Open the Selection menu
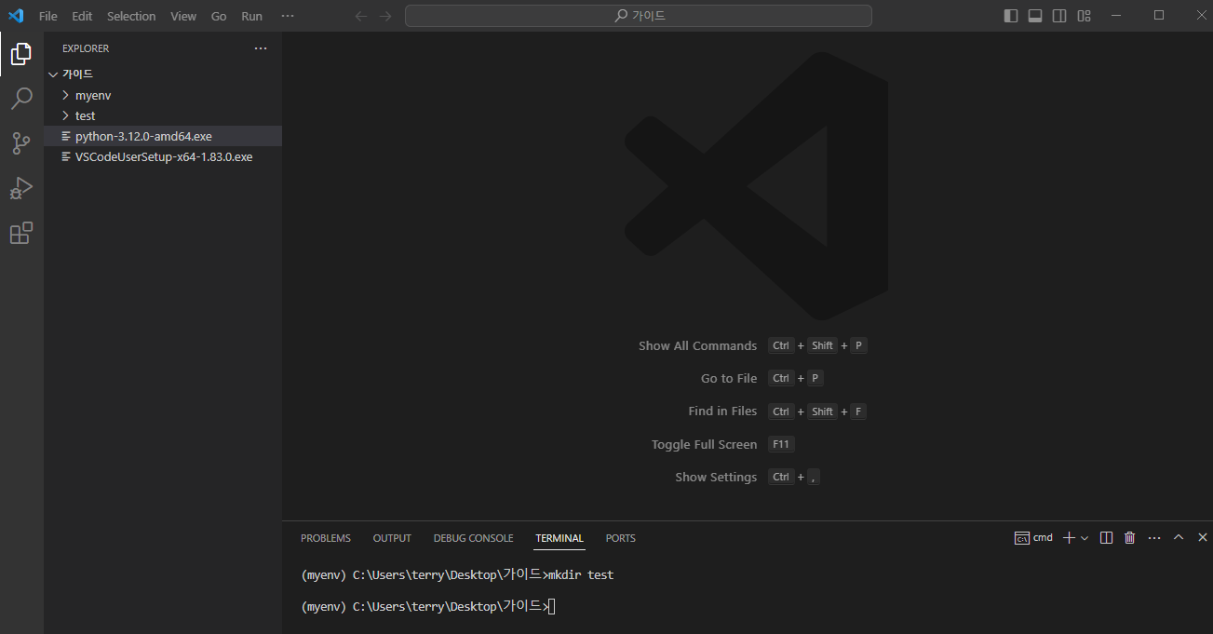Screen dimensions: 1213x634 tap(131, 16)
